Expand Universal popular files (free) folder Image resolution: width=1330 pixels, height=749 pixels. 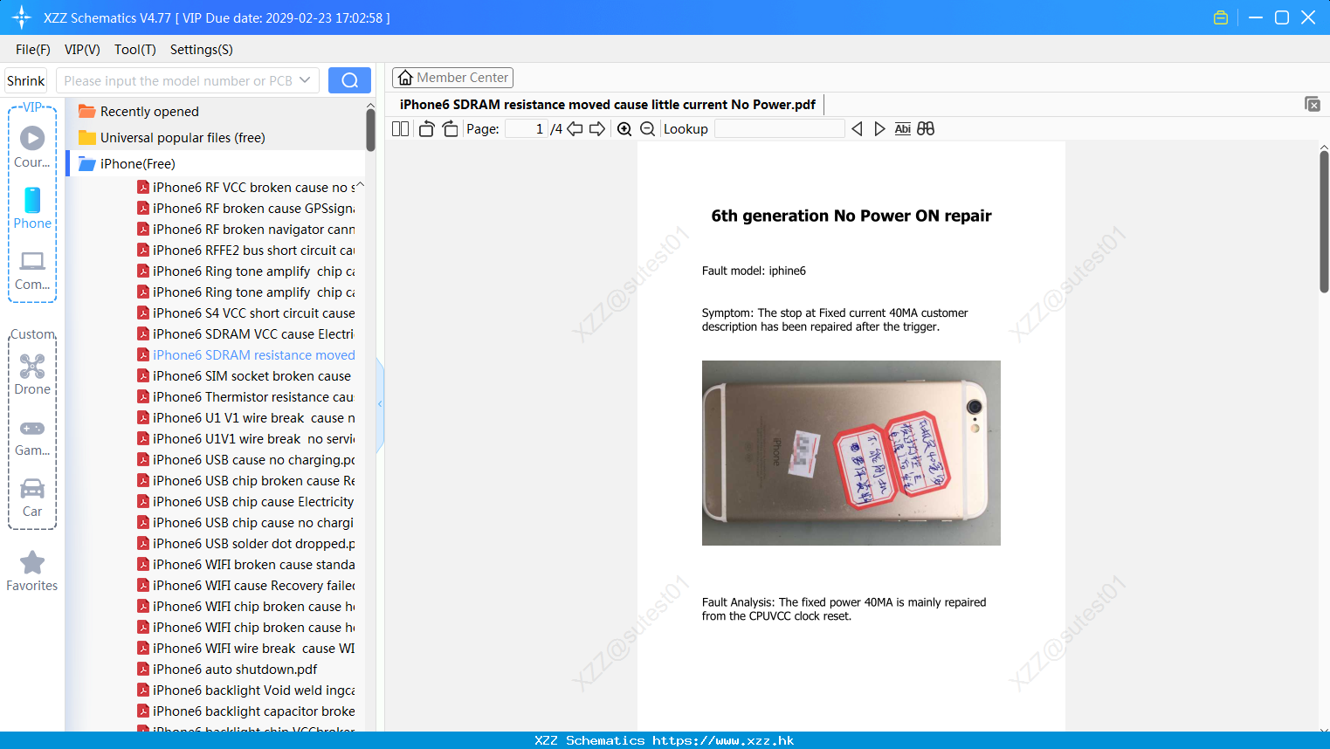point(171,138)
